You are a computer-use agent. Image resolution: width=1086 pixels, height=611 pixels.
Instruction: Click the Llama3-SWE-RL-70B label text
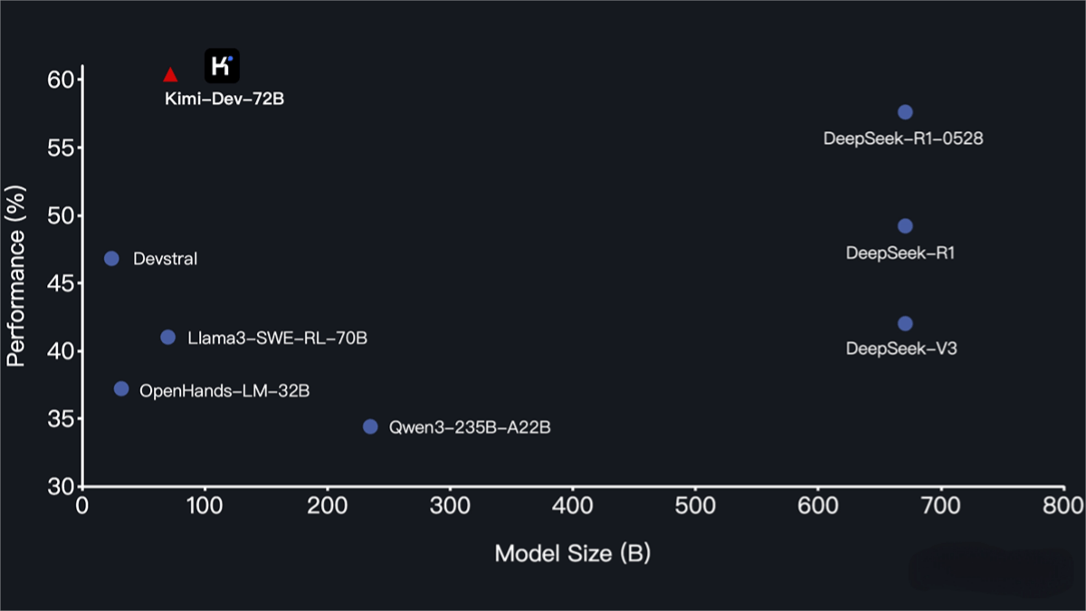coord(277,339)
